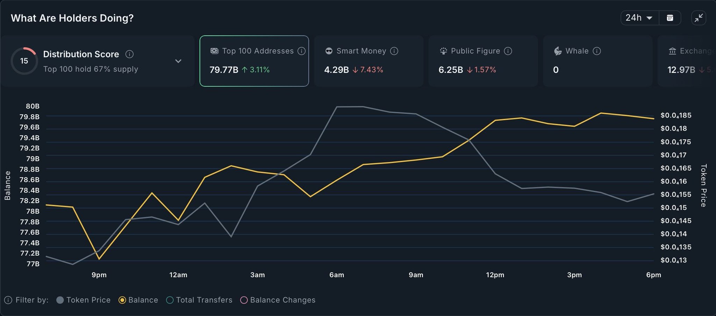Select the Whale holders card
The width and height of the screenshot is (716, 316).
point(597,61)
